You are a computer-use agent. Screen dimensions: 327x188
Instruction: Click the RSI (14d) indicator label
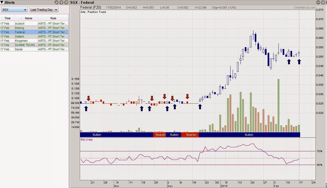87,140
